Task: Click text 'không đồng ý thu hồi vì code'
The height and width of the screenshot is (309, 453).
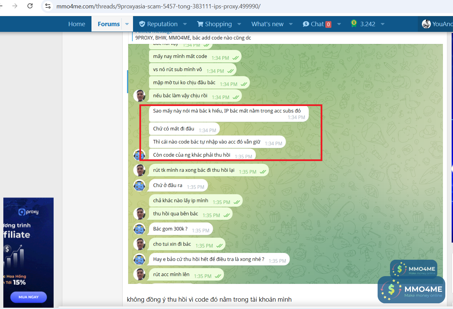Action: 209,299
